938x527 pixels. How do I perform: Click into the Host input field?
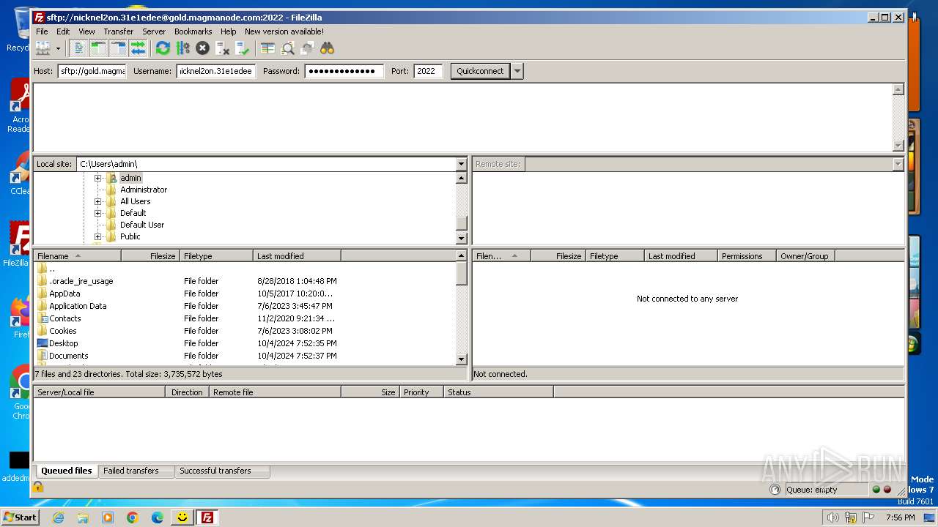[x=92, y=71]
